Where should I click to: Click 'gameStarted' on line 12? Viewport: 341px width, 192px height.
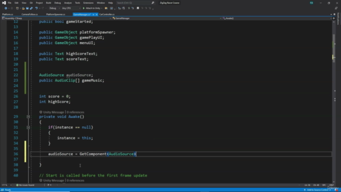coord(78,21)
